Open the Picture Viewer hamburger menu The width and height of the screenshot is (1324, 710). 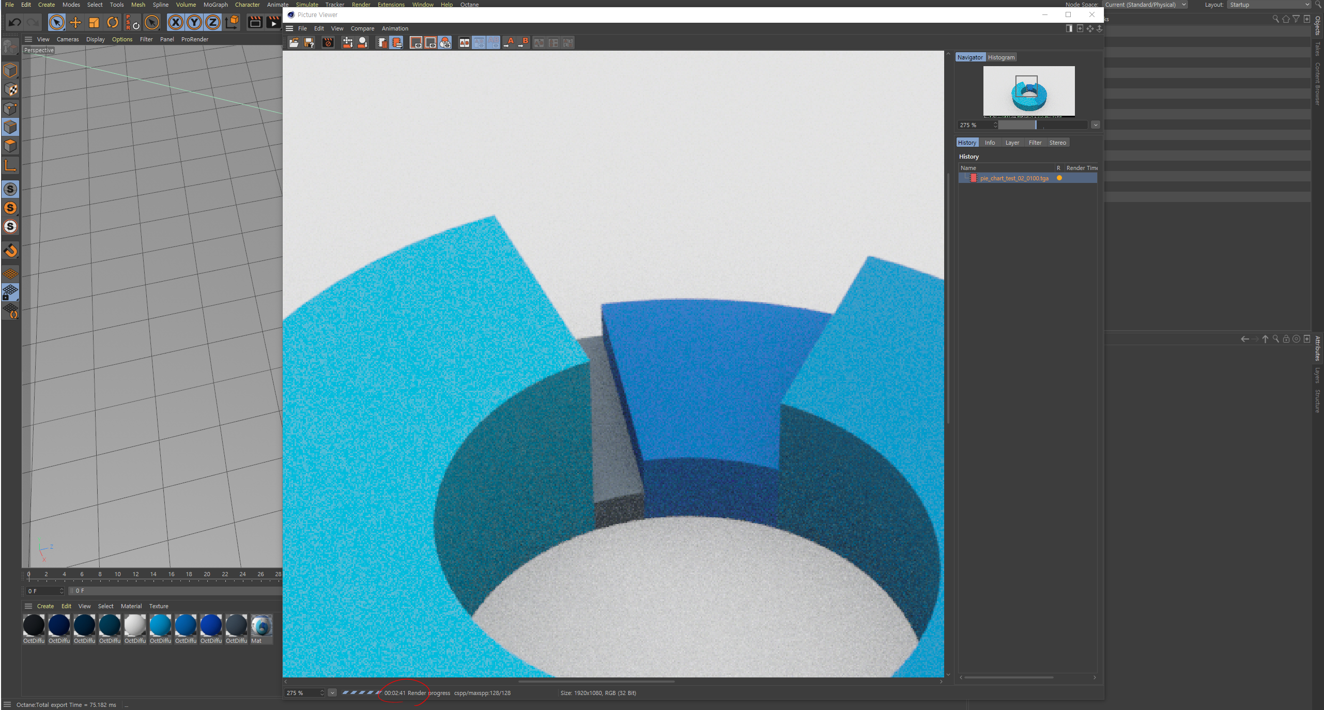(289, 28)
